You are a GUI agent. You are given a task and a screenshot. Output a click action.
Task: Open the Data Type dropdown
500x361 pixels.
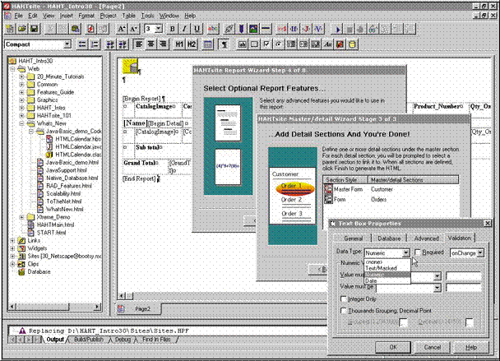click(405, 253)
